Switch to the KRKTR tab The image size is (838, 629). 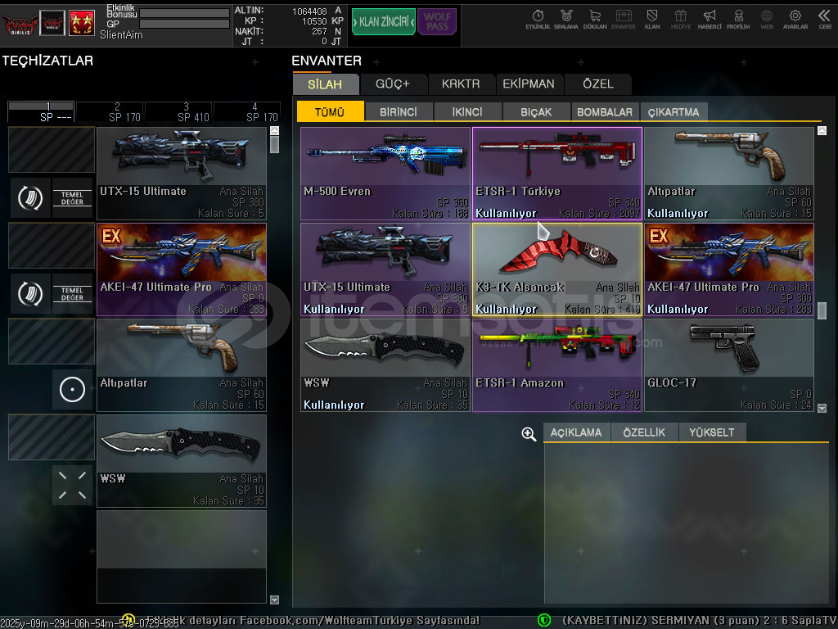(461, 84)
